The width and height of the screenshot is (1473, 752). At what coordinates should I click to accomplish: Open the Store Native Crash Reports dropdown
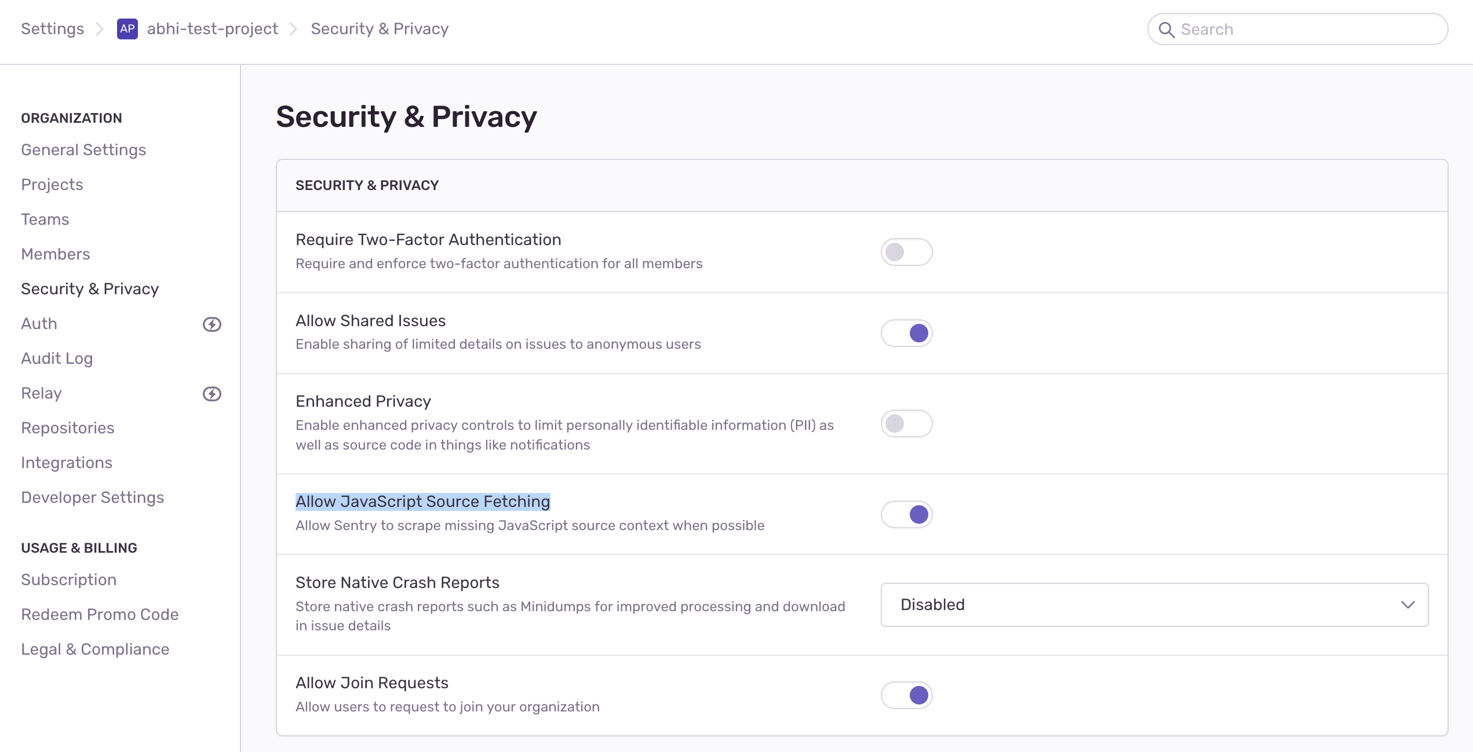tap(1154, 604)
